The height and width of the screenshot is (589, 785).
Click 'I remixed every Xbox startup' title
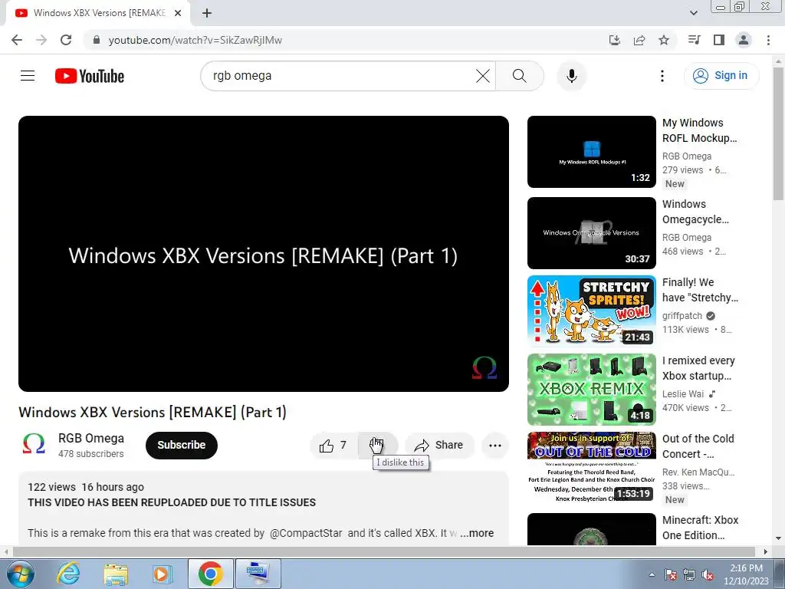(x=698, y=368)
